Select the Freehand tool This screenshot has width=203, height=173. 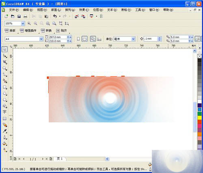pyautogui.click(x=5, y=75)
